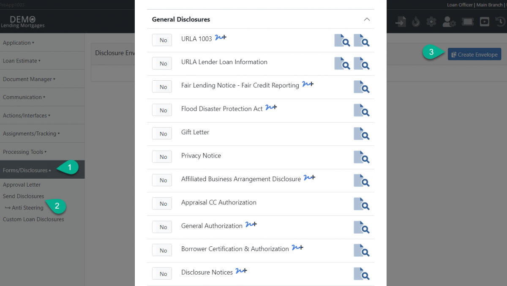Click the Create Envelope button
507x286 pixels.
tap(474, 54)
